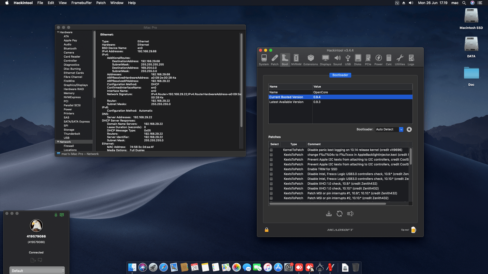This screenshot has height=274, width=488.
Task: Open the Doc folder on the desktop
Action: pyautogui.click(x=471, y=76)
